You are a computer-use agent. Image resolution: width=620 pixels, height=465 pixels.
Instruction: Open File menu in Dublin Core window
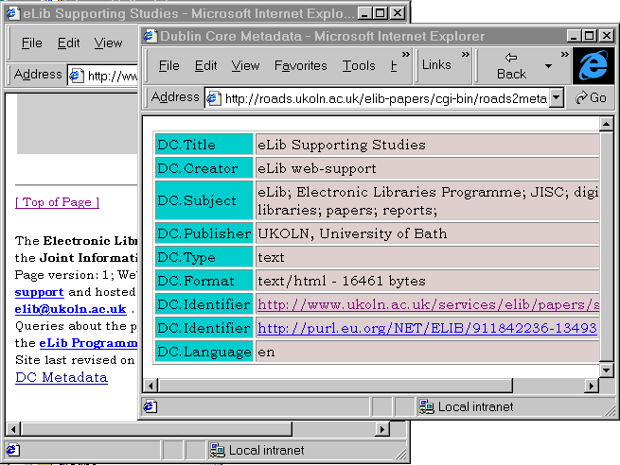pyautogui.click(x=168, y=65)
